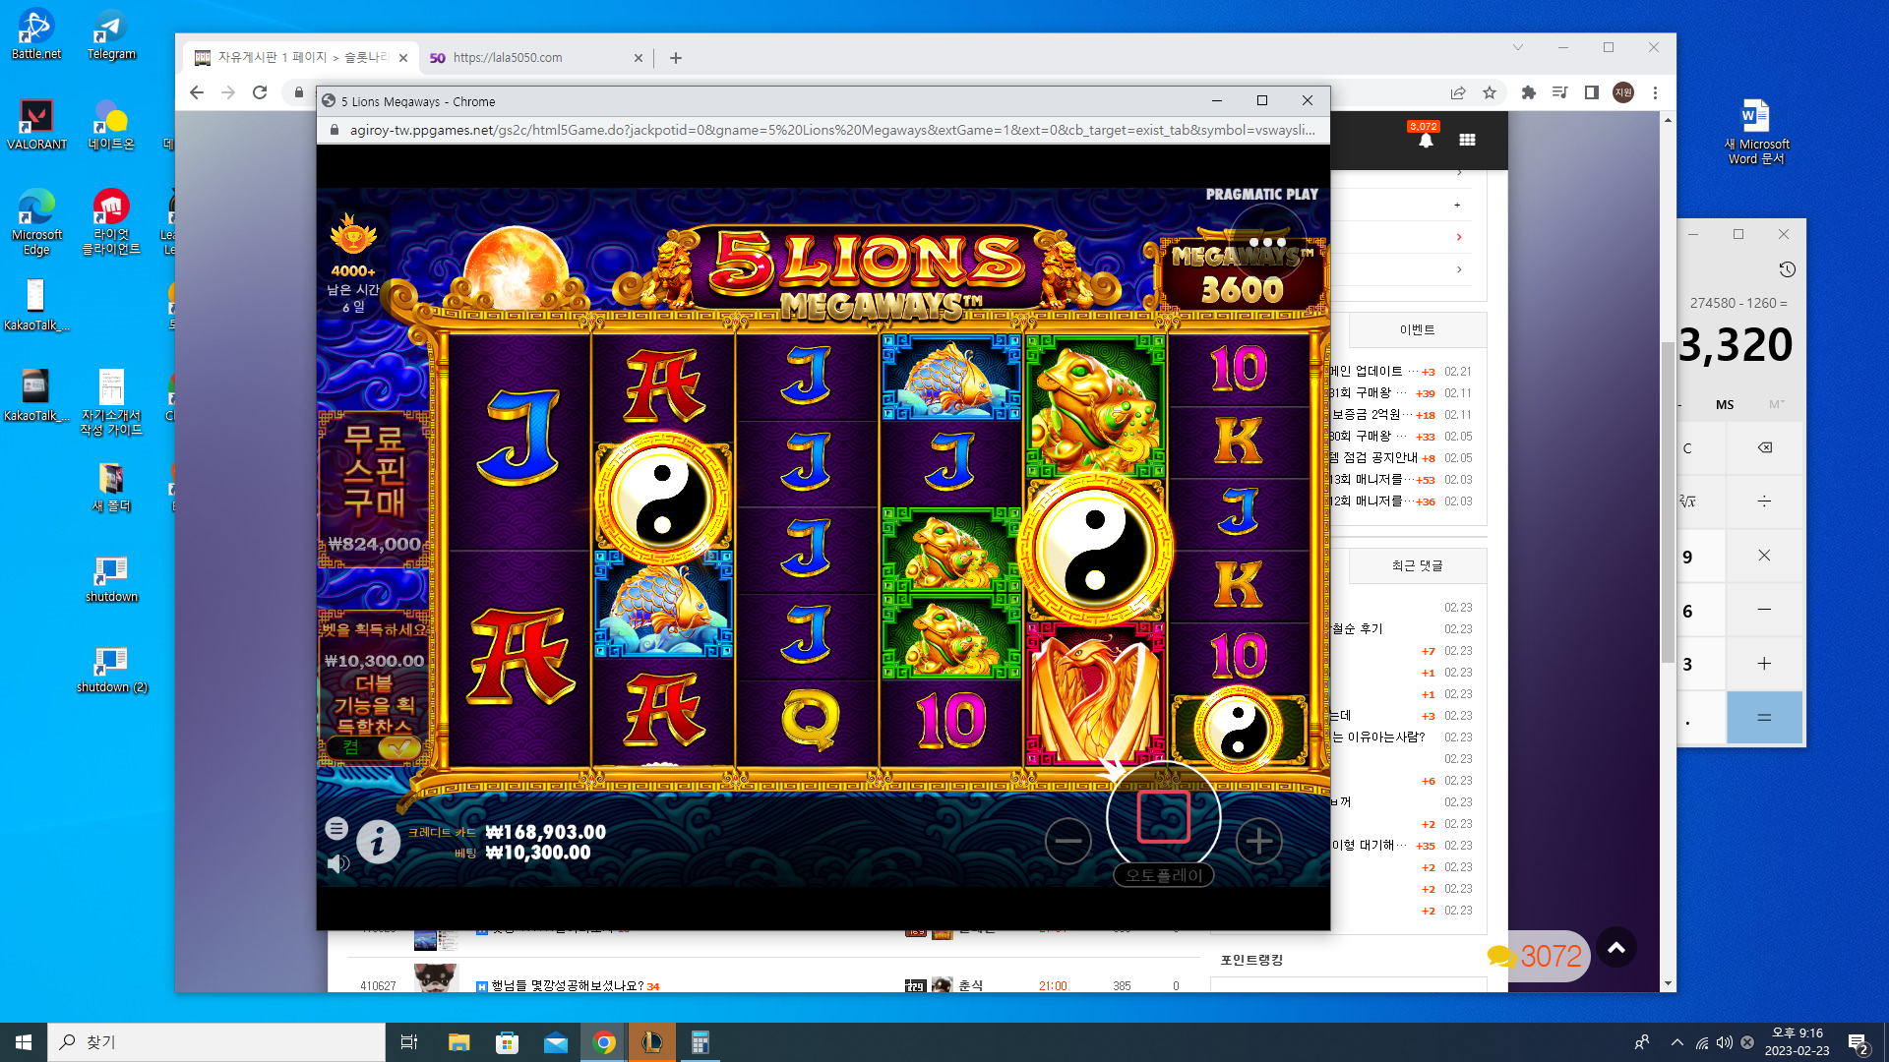
Task: Open the 3072 chat bubble
Action: click(1537, 956)
